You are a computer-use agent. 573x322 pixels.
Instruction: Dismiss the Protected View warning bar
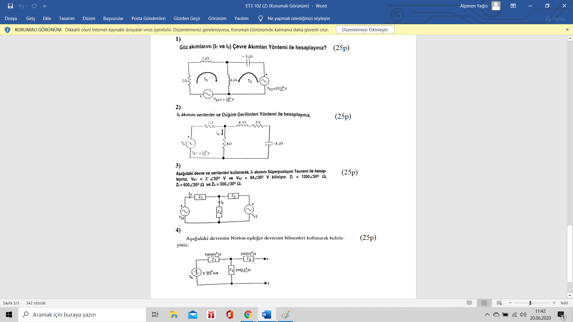[x=567, y=30]
